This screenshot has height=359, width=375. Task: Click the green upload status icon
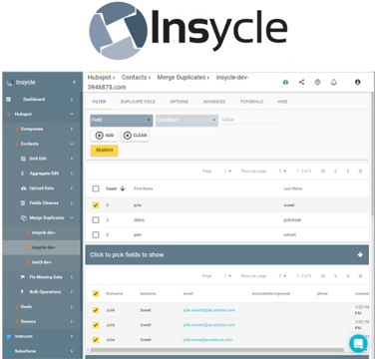tap(285, 82)
